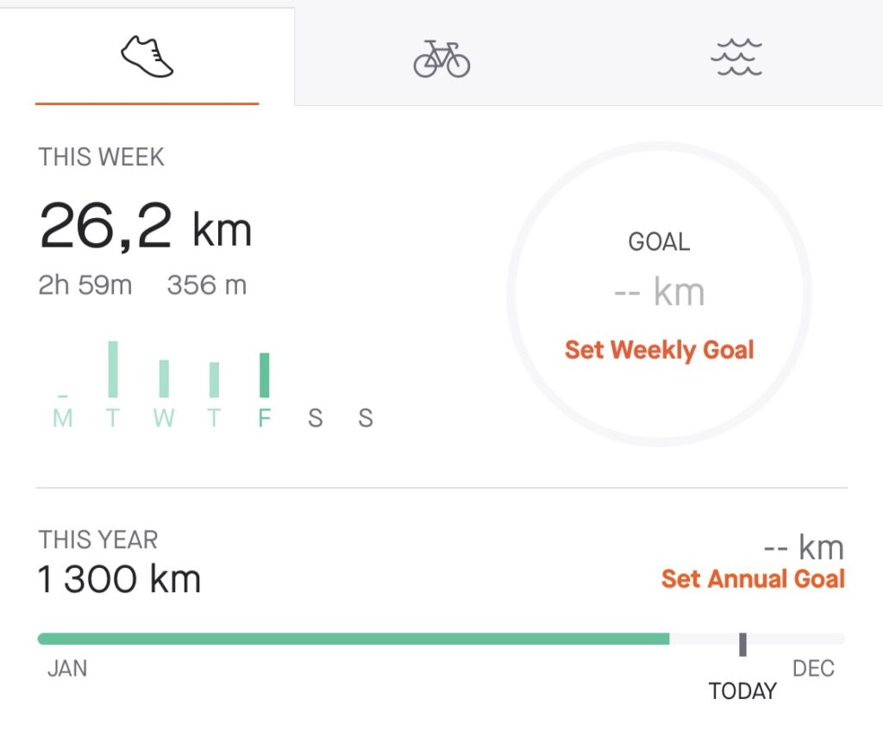
Task: Select the tall Tuesday activity bar
Action: (113, 369)
